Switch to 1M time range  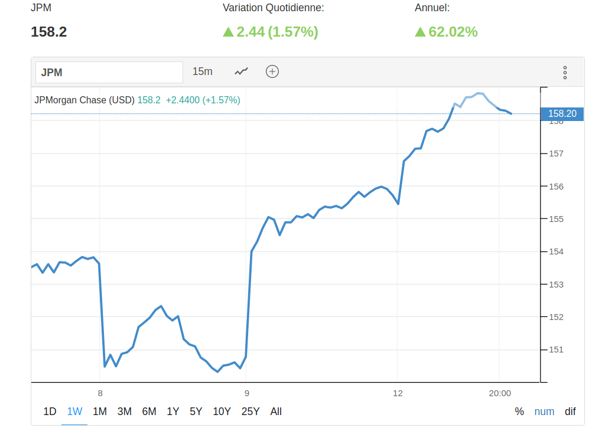(x=100, y=412)
